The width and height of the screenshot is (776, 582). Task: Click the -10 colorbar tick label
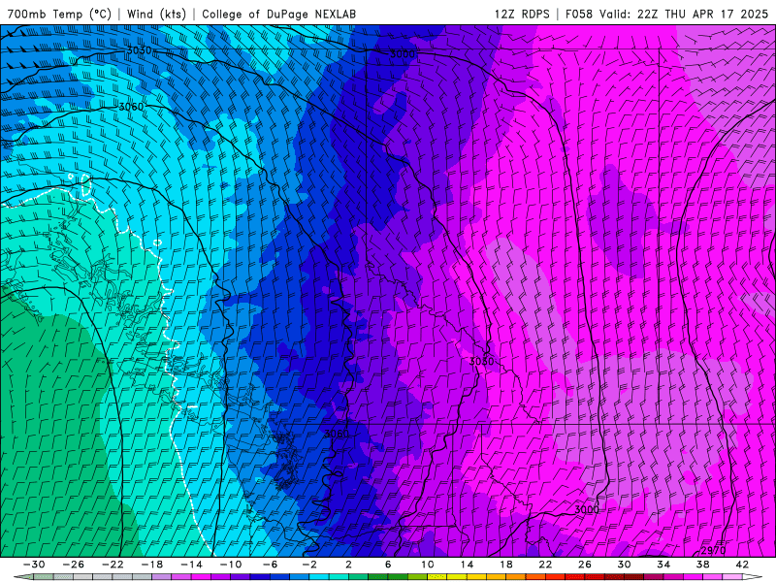231,565
